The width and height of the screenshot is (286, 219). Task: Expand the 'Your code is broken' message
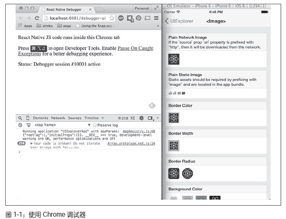click(x=31, y=143)
